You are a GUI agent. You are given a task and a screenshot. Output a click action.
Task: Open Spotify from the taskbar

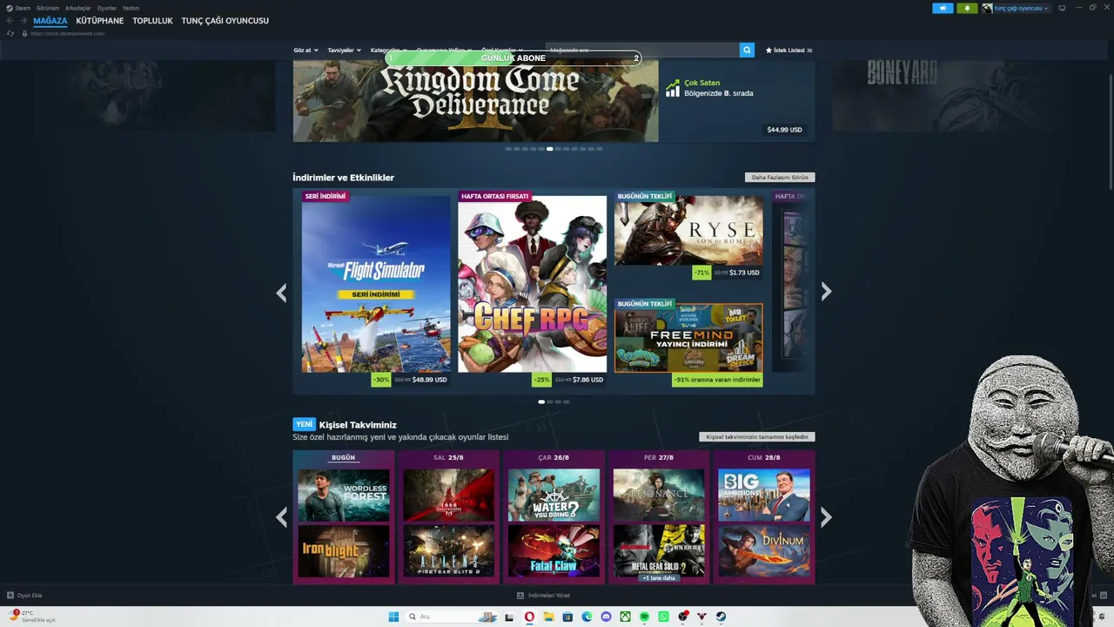pyautogui.click(x=644, y=617)
